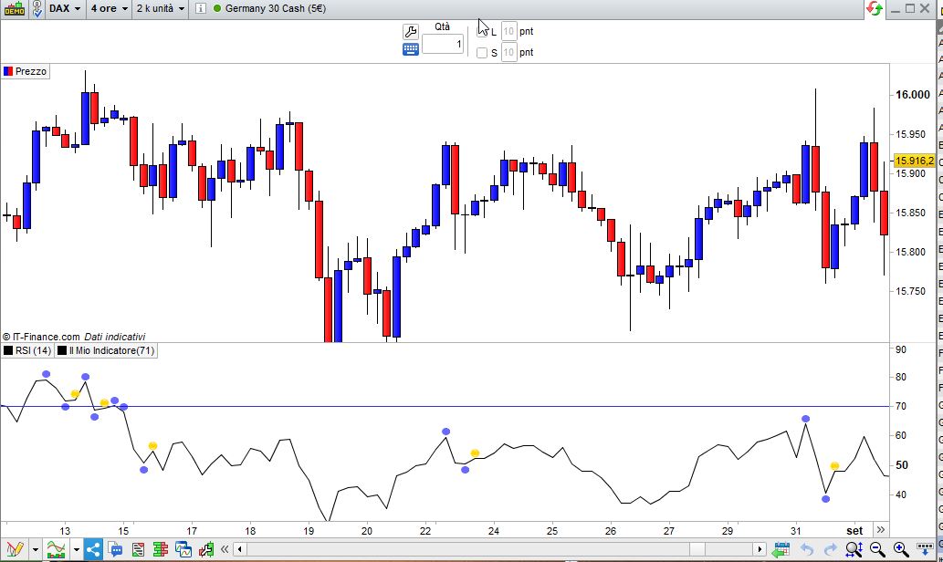The width and height of the screenshot is (943, 562).
Task: Click the date label 13 on time axis
Action: [x=64, y=531]
